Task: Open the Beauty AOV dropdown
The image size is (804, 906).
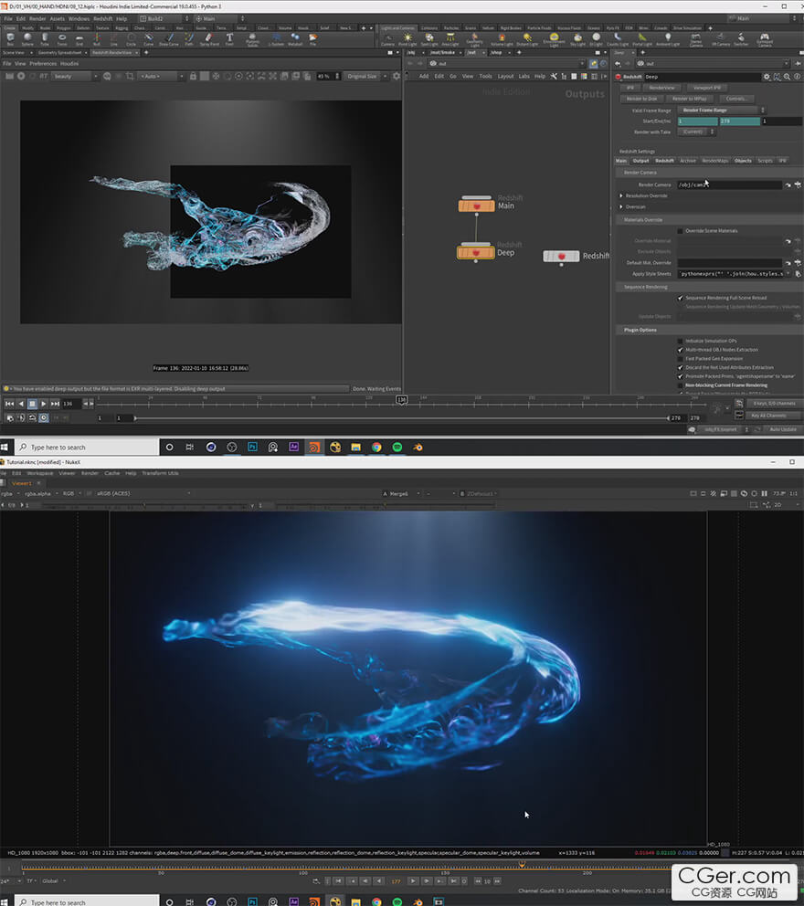Action: 75,77
